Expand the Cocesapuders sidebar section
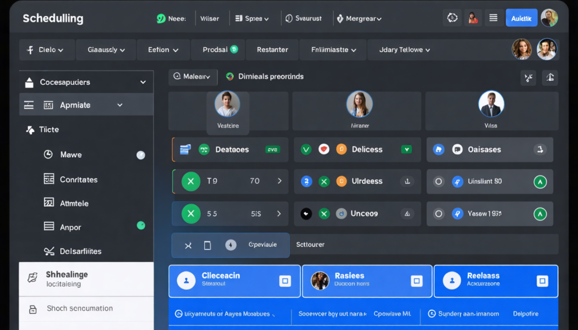578x330 pixels. (86, 82)
